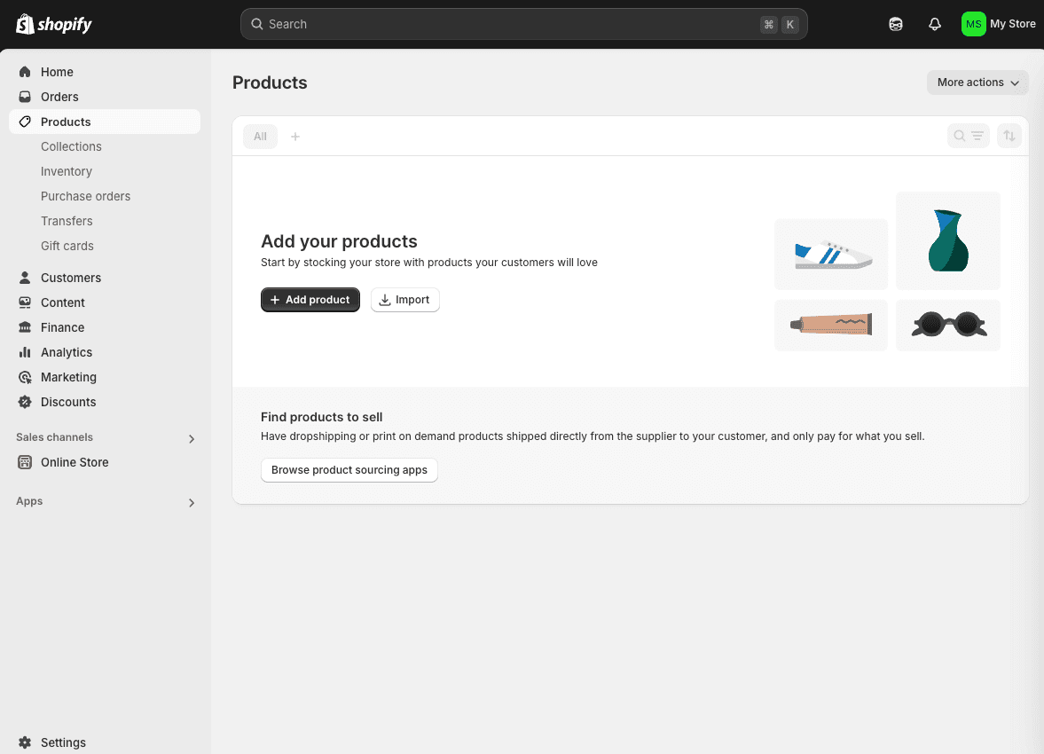Click the Content icon in sidebar
The width and height of the screenshot is (1044, 754).
25,302
